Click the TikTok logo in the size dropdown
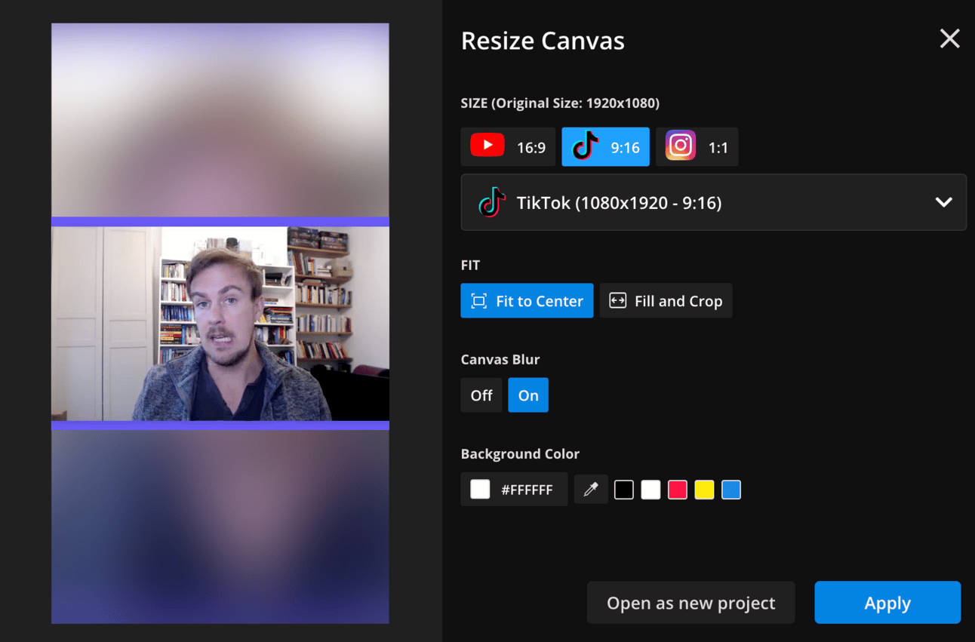 pyautogui.click(x=492, y=202)
